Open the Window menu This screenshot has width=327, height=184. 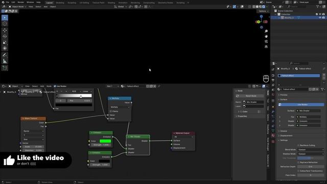coord(30,2)
